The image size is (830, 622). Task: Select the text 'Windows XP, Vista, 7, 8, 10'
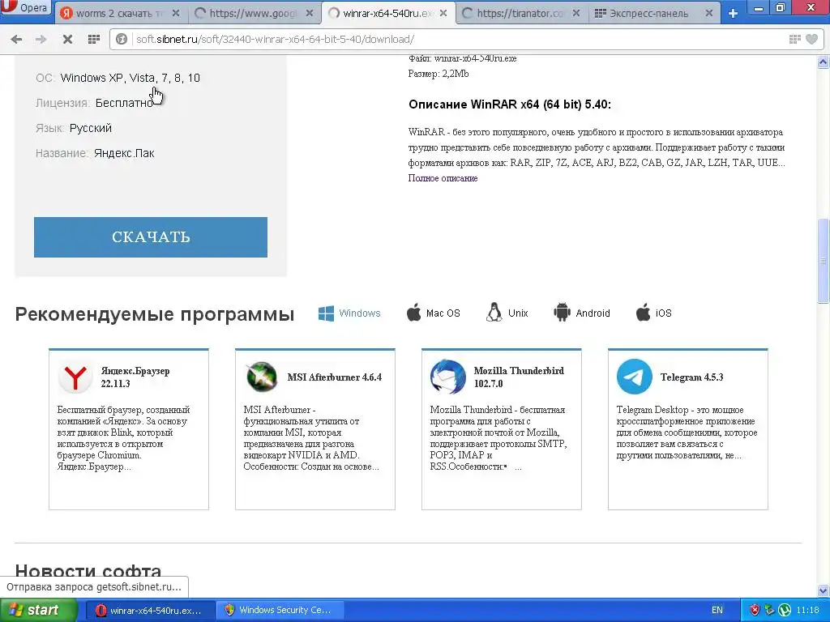pyautogui.click(x=130, y=78)
